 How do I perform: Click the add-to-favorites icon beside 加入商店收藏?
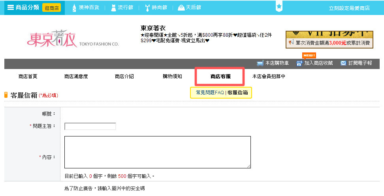pos(299,63)
